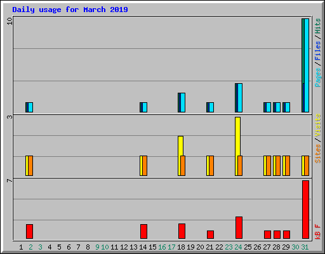
Task: Click green day label '16'
Action: [x=162, y=247]
